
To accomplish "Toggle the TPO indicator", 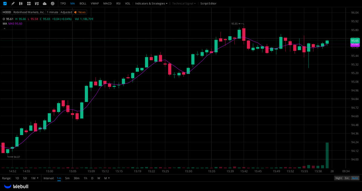I will tap(63, 4).
